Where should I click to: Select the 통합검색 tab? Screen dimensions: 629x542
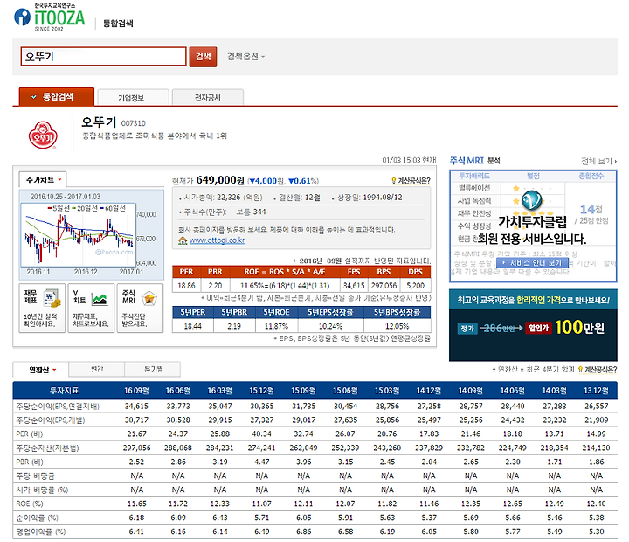(x=57, y=97)
